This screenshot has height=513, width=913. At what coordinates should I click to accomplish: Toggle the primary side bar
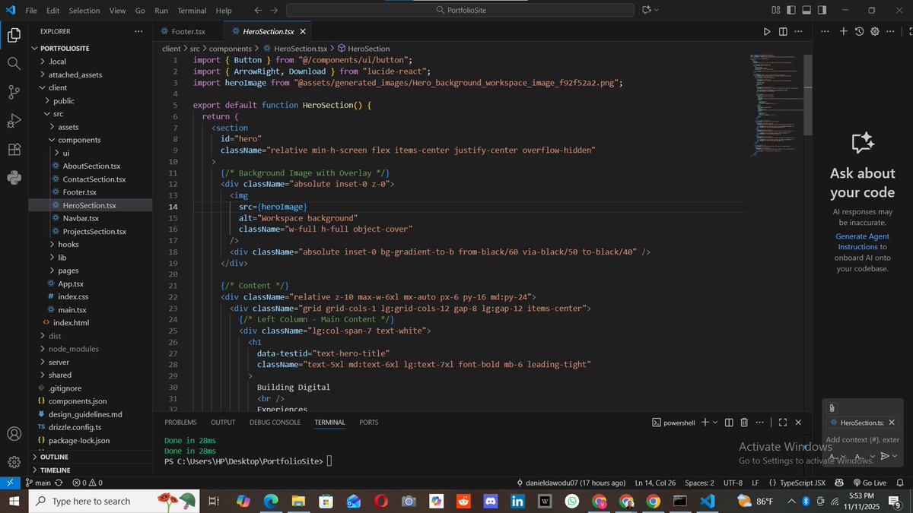coord(791,10)
